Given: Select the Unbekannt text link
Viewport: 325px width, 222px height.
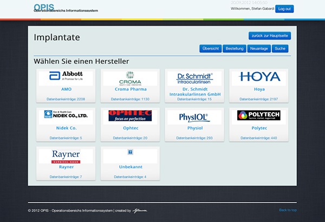Looking at the screenshot, I should click(x=131, y=167).
